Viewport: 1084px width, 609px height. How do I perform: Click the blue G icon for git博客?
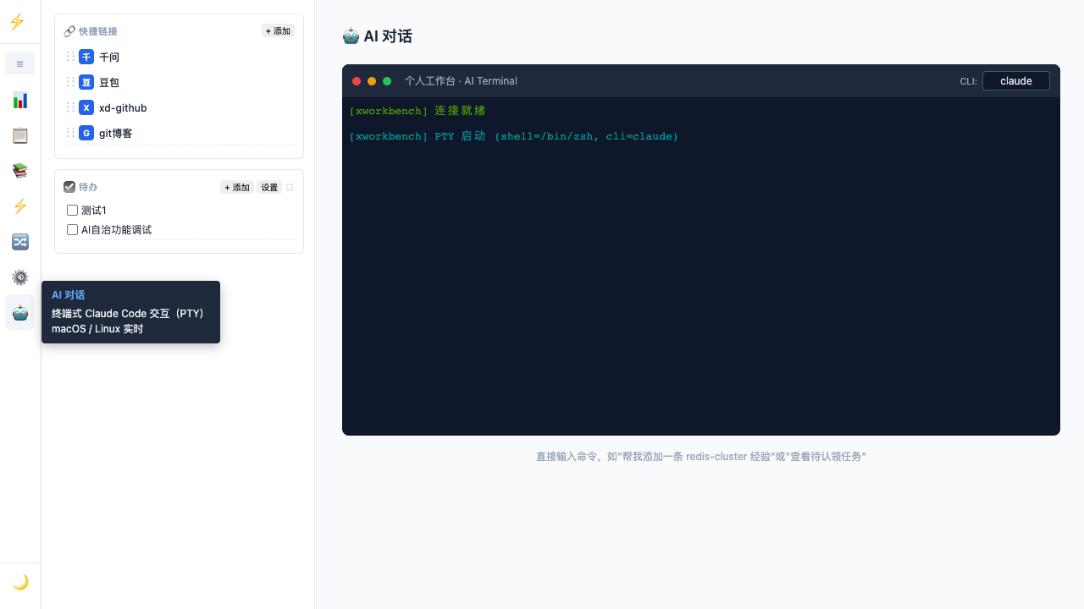click(x=86, y=134)
